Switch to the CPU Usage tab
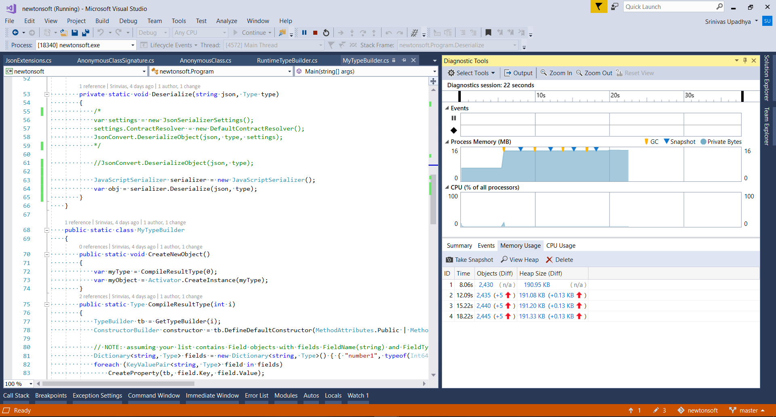The image size is (776, 417). [561, 246]
